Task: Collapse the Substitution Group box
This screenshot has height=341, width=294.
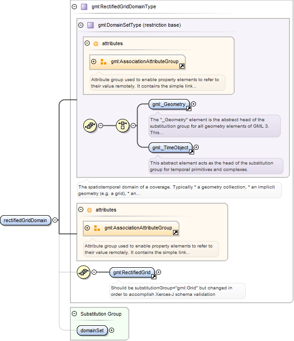Action: [74, 314]
